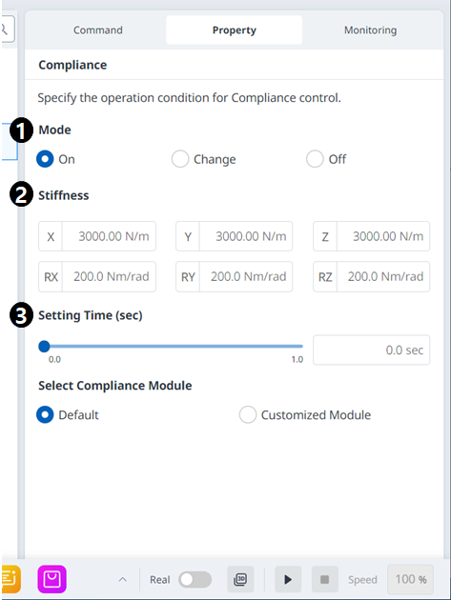Viewport: 451px width, 600px height.
Task: Switch to the Monitoring tab
Action: pyautogui.click(x=371, y=30)
